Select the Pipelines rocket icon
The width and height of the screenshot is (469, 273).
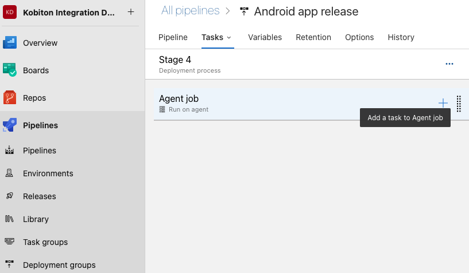tap(10, 125)
